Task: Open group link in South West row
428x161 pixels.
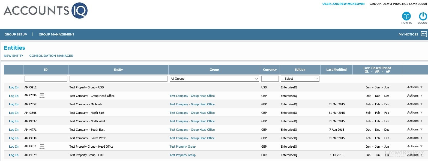Action: [x=192, y=138]
